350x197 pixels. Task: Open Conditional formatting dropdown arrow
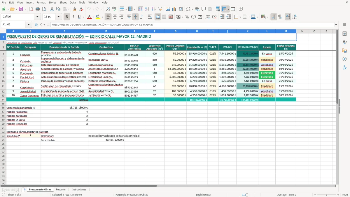coord(267,17)
